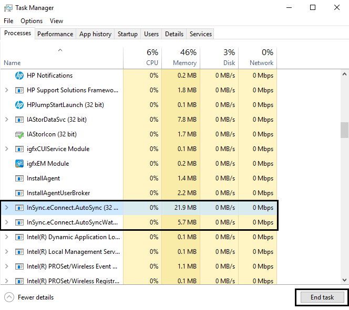Screen dimensions: 349x310
Task: Expand Intel(R) PROSet/Wireless Event row
Action: click(7, 266)
